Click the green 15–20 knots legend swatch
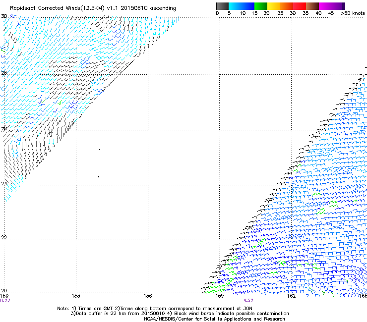 pos(261,6)
